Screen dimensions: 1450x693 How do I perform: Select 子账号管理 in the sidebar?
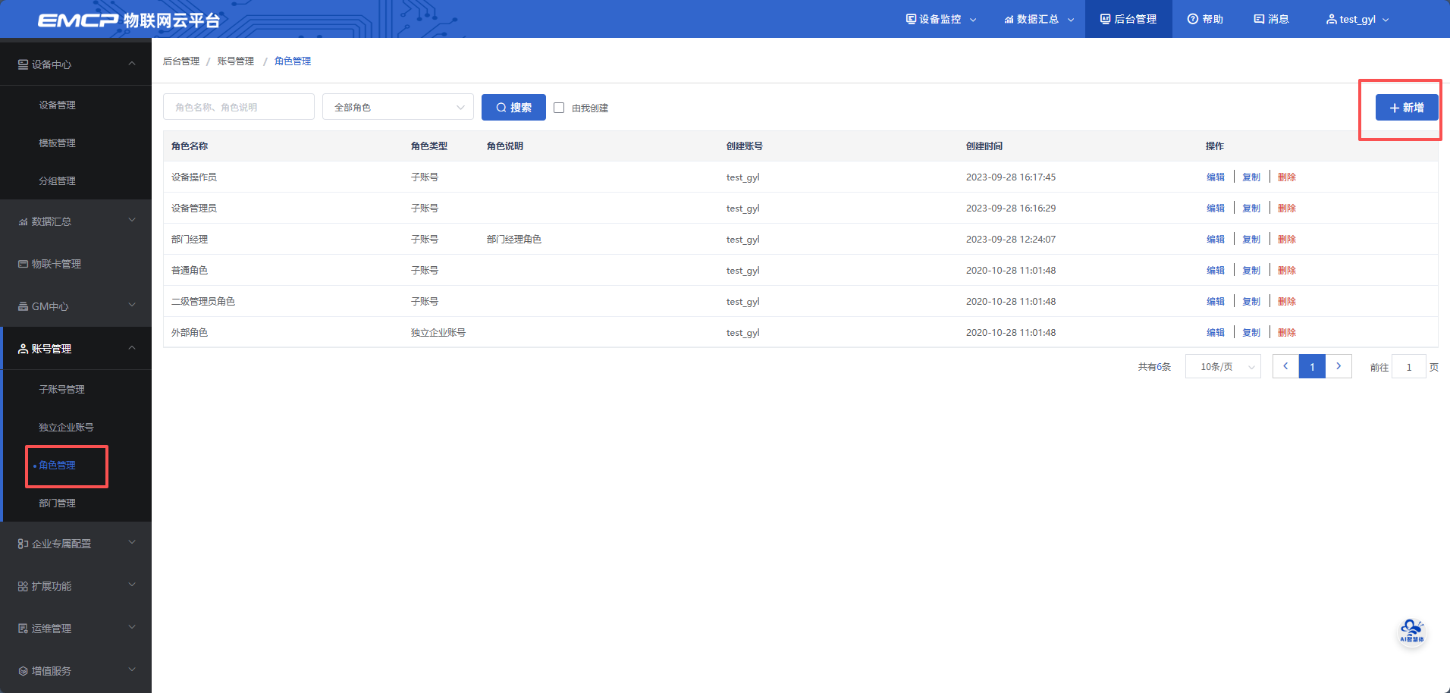pos(61,389)
